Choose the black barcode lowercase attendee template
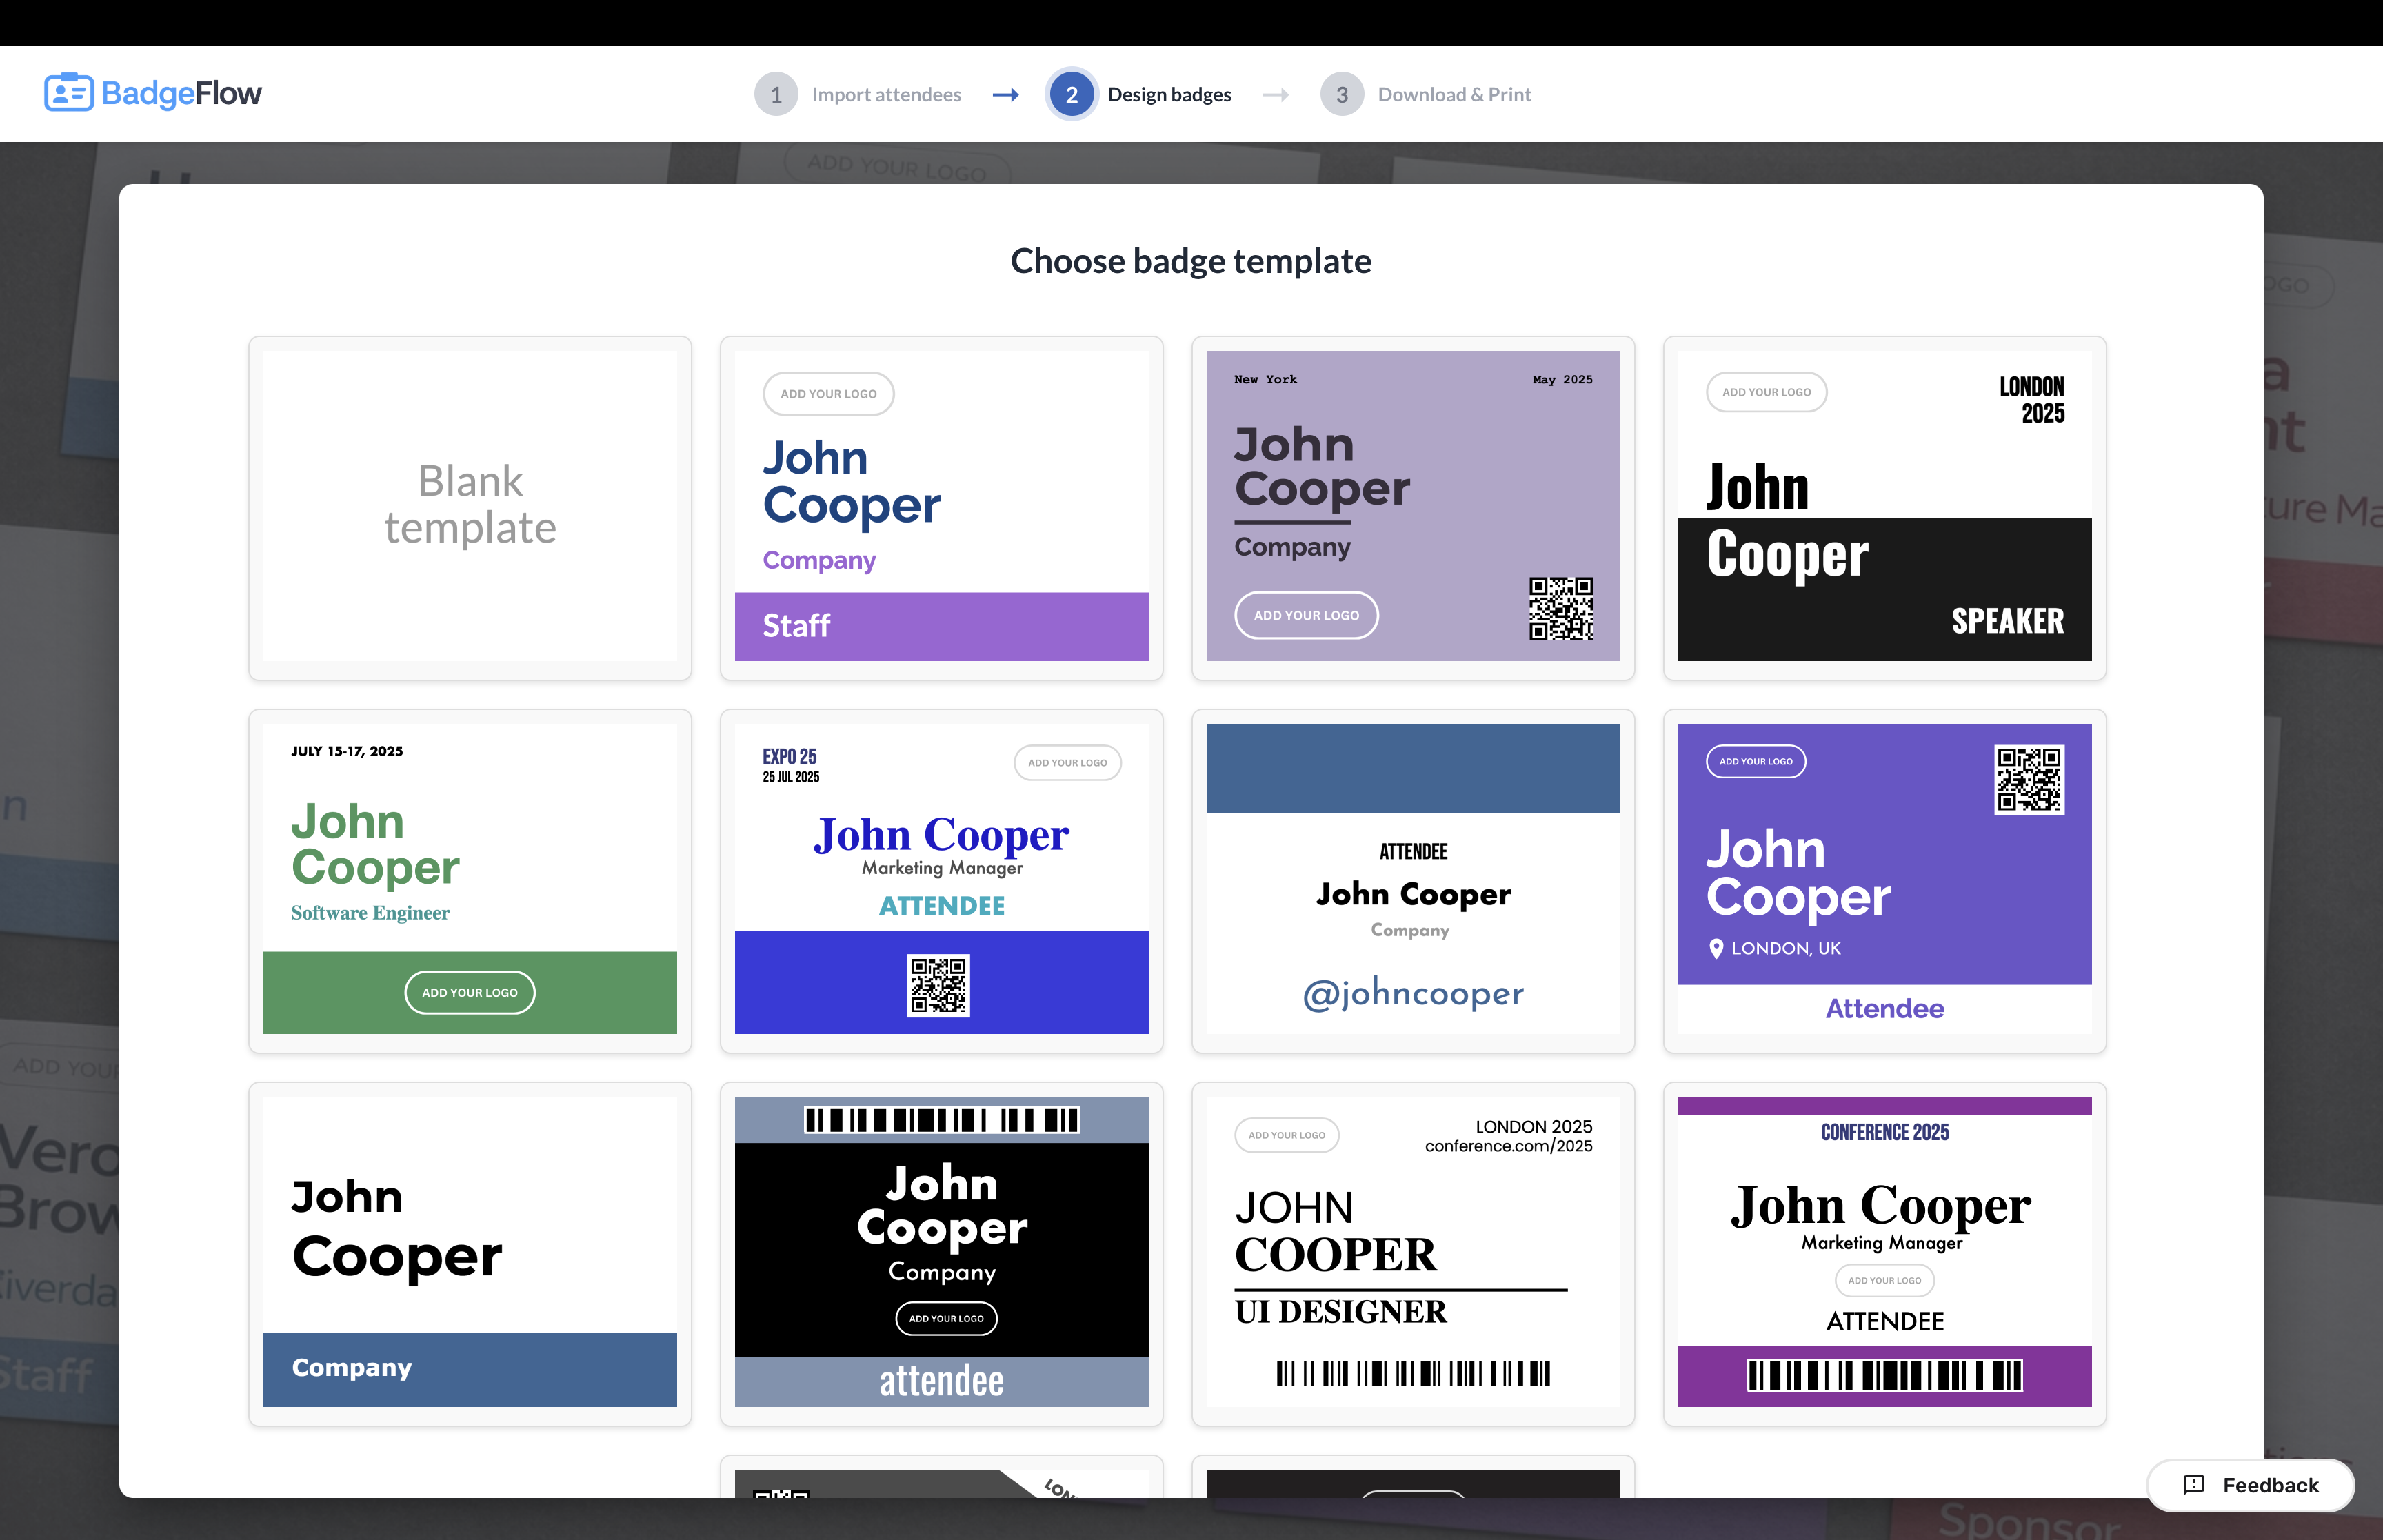The height and width of the screenshot is (1540, 2383). tap(941, 1253)
